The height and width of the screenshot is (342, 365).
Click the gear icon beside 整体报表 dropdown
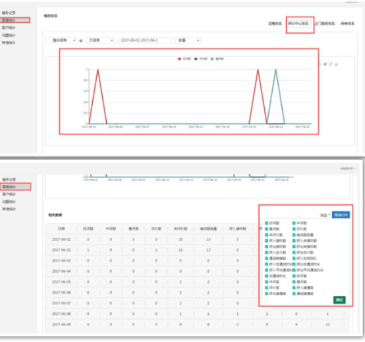[x=81, y=41]
